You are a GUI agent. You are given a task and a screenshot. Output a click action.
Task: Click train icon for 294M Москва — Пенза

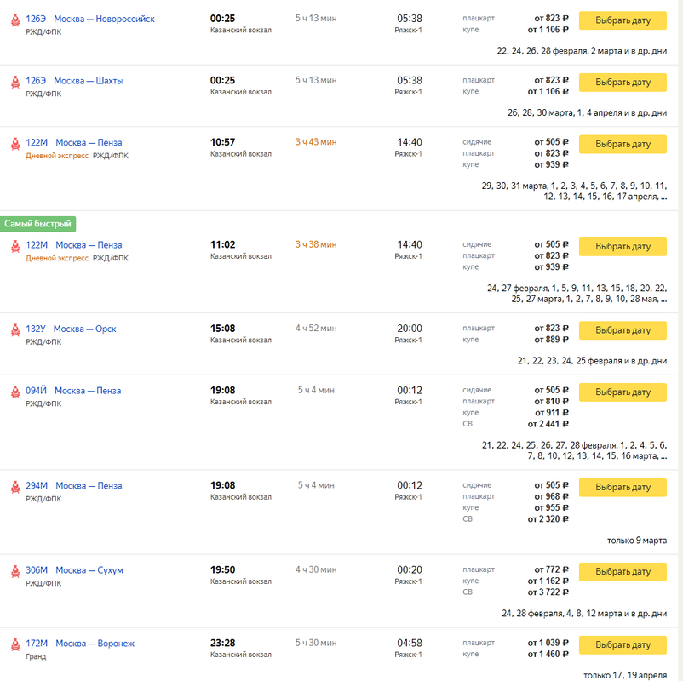point(15,486)
